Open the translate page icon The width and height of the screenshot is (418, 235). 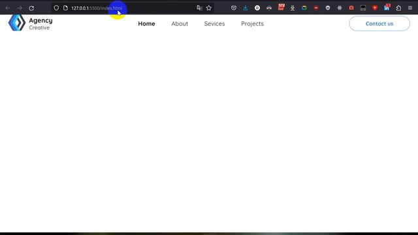199,8
